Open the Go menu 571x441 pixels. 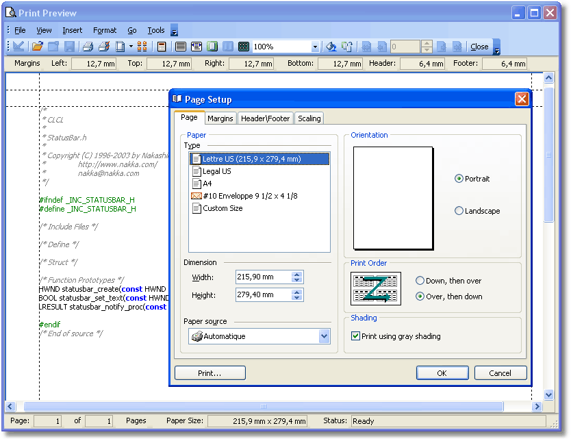coord(132,30)
